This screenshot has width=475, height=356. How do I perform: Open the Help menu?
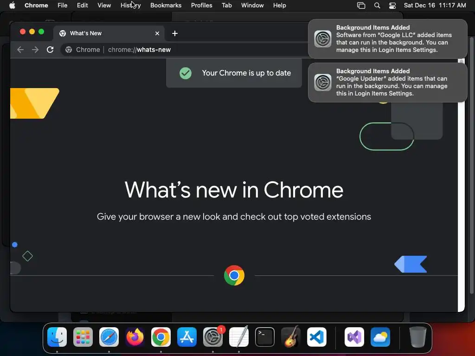point(279,6)
